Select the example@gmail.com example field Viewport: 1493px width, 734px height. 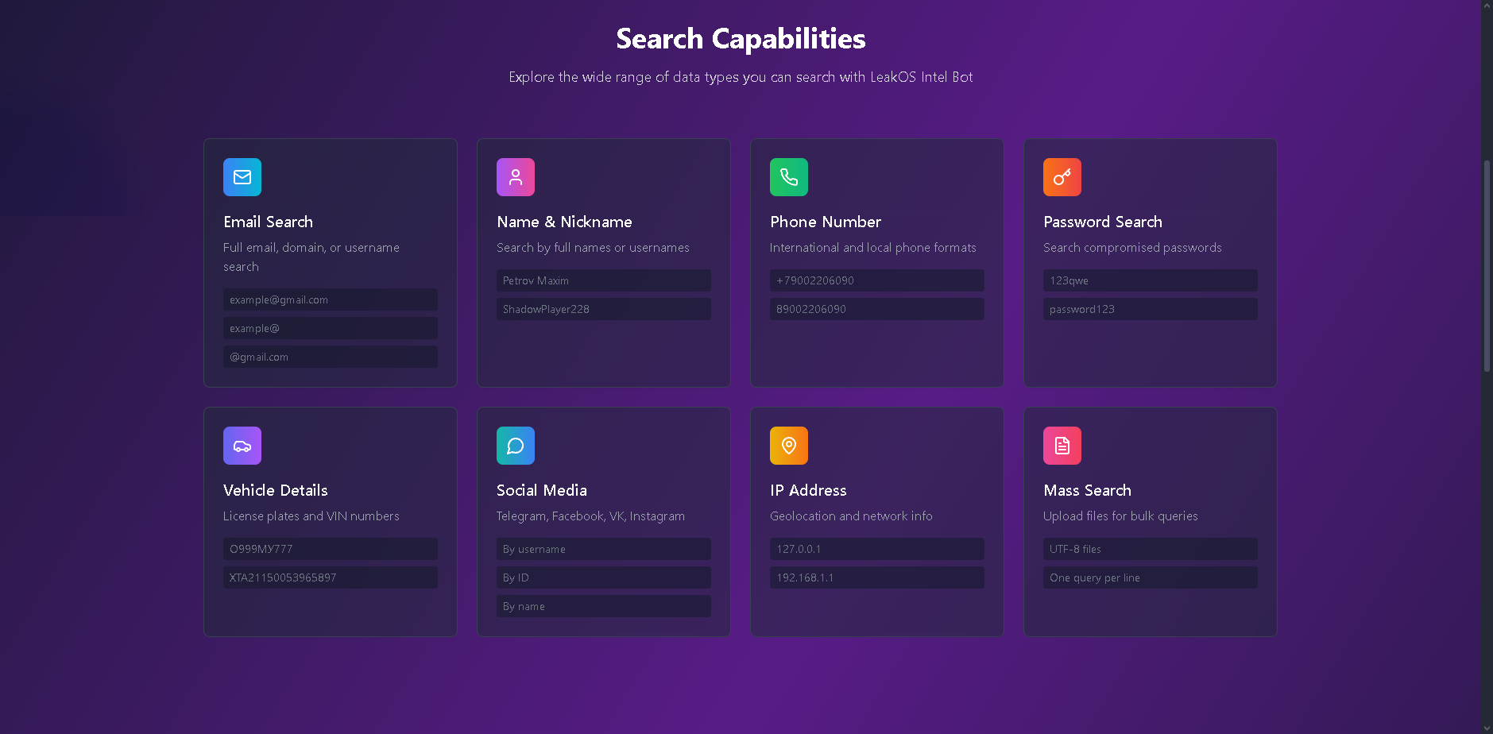[x=331, y=299]
